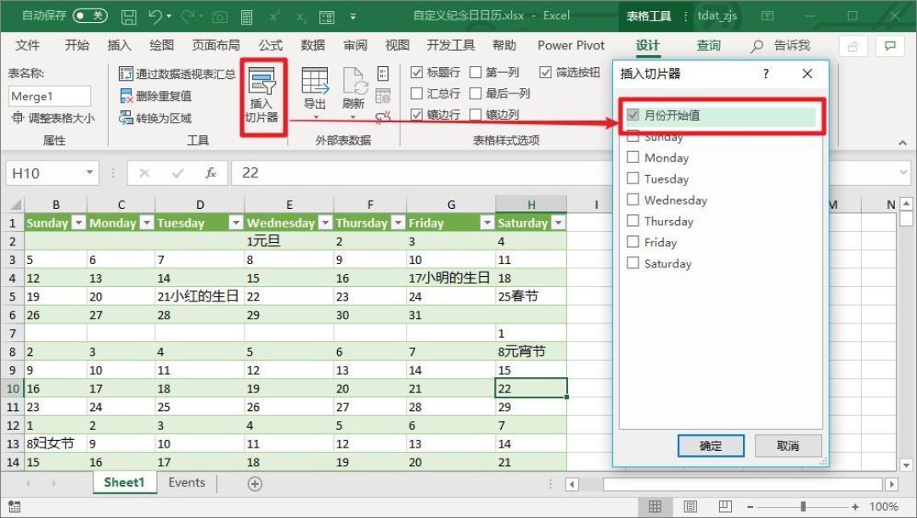The width and height of the screenshot is (917, 518).
Task: Toggle the Filter Button (筛选按钮) checkbox
Action: (x=545, y=72)
